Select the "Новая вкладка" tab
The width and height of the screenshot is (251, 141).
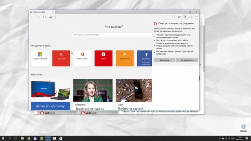pyautogui.click(x=42, y=12)
